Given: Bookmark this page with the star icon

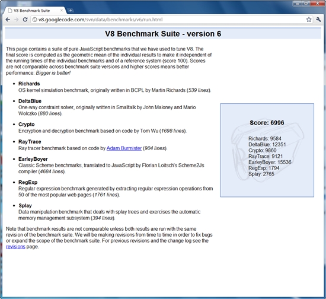Looking at the screenshot, I should click(309, 20).
